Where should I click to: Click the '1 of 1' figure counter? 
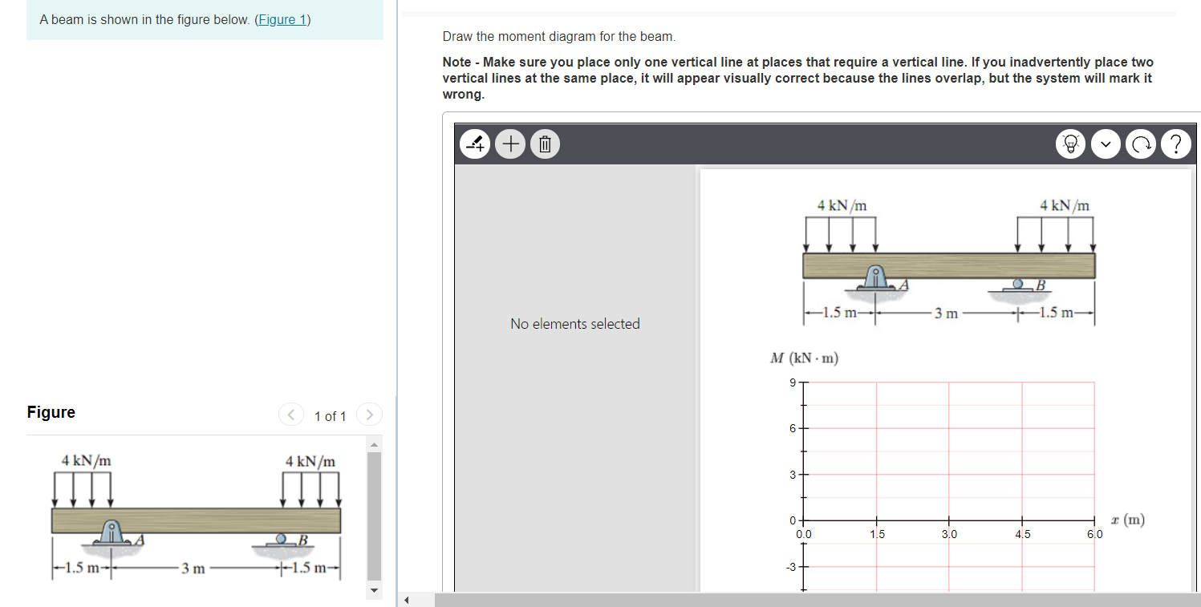330,416
